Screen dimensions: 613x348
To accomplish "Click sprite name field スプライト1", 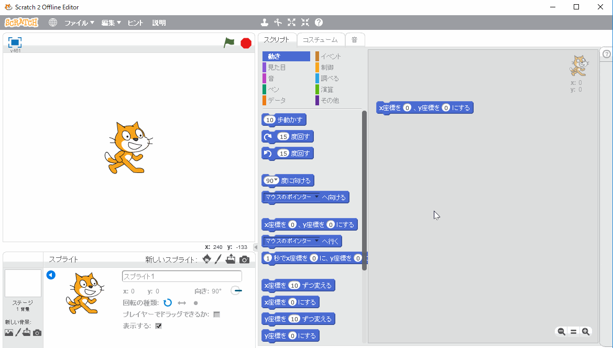I will click(x=182, y=276).
